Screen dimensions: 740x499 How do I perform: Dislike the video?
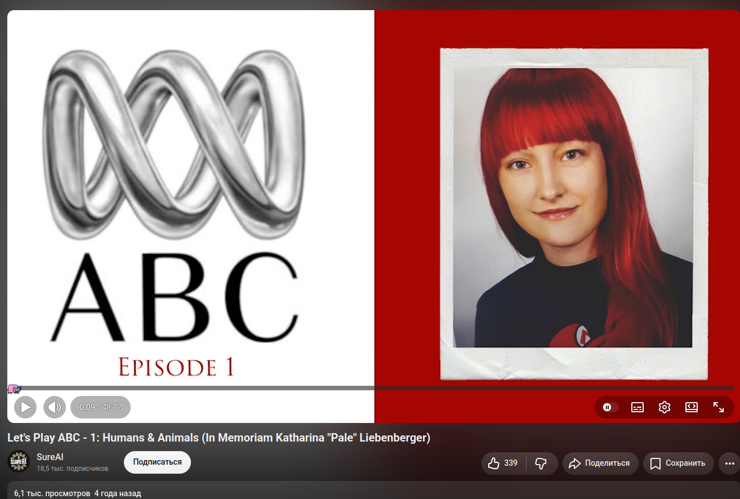pyautogui.click(x=541, y=464)
